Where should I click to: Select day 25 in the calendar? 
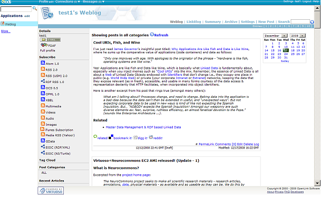(292, 54)
